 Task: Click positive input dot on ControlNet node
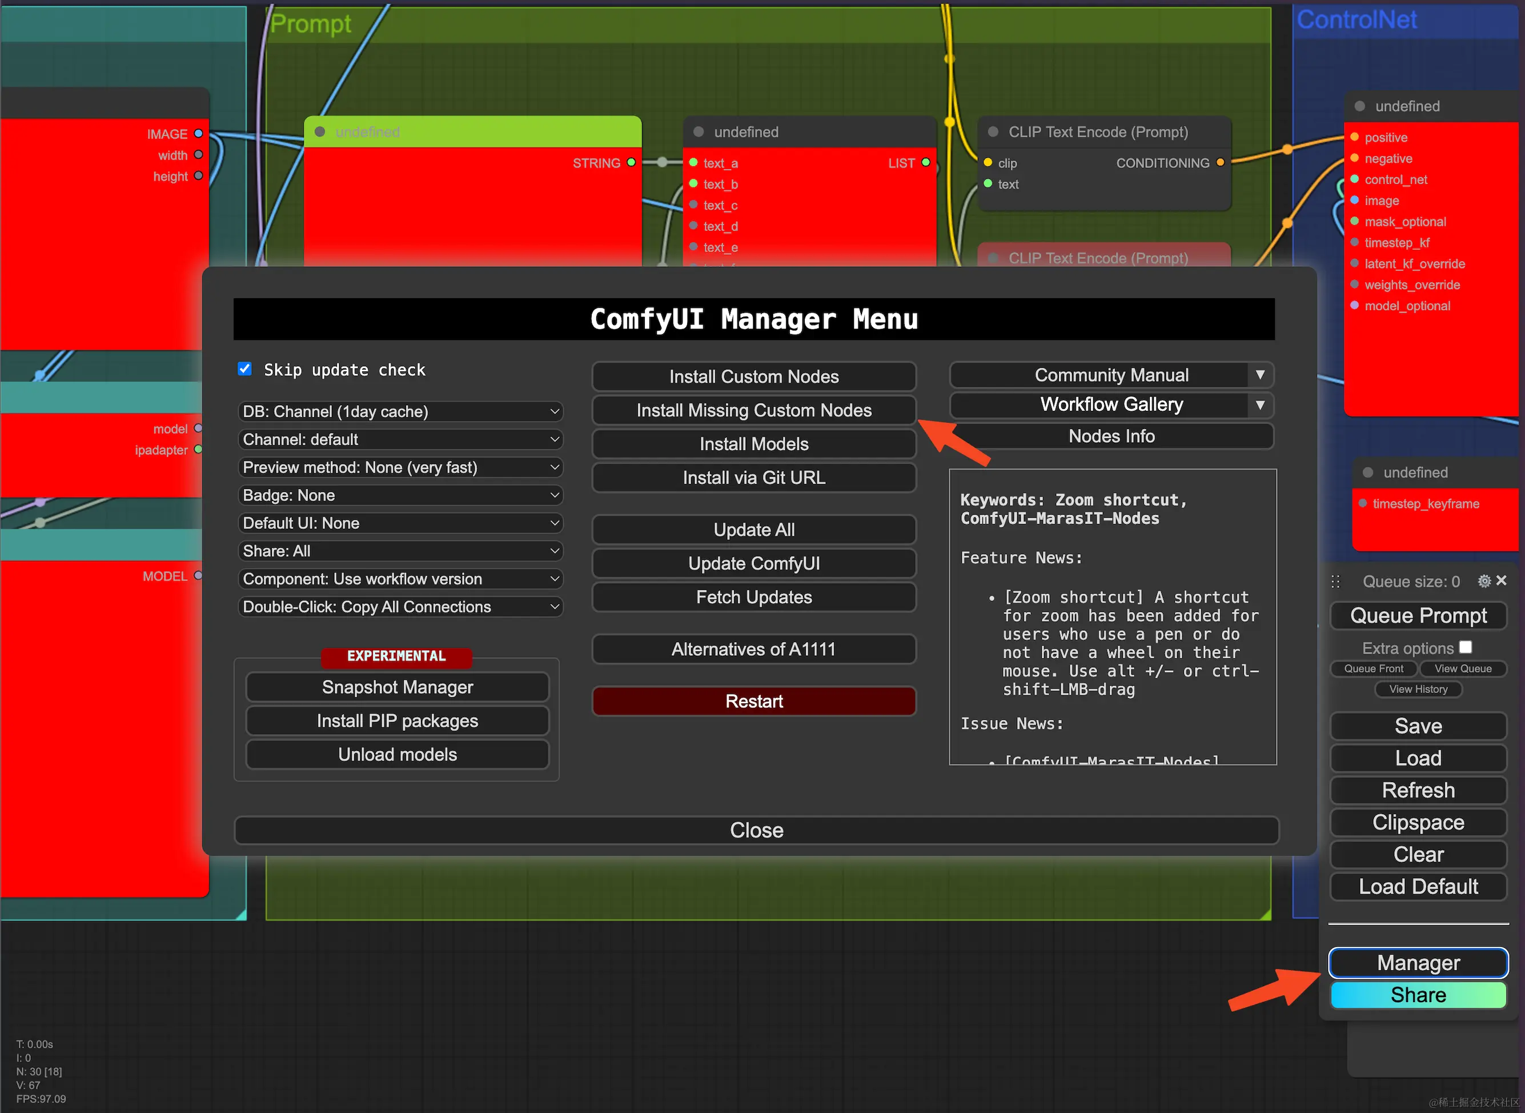tap(1355, 137)
